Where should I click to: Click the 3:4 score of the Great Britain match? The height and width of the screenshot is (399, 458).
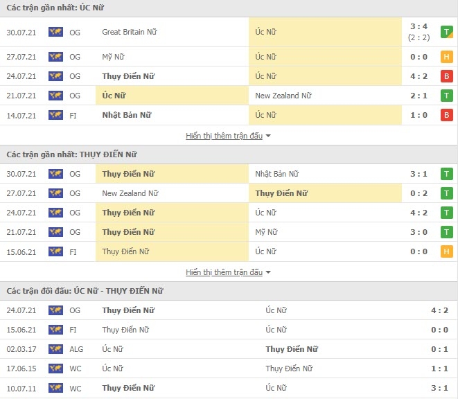[419, 26]
